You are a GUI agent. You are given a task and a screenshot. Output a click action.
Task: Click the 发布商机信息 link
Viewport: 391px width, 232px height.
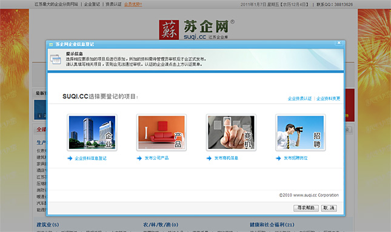point(226,158)
